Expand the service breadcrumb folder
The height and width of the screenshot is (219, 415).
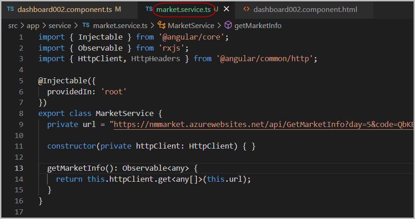click(60, 25)
